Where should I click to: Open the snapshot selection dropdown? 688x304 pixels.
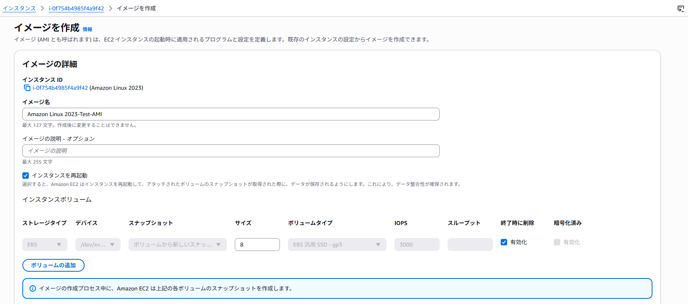click(x=177, y=245)
